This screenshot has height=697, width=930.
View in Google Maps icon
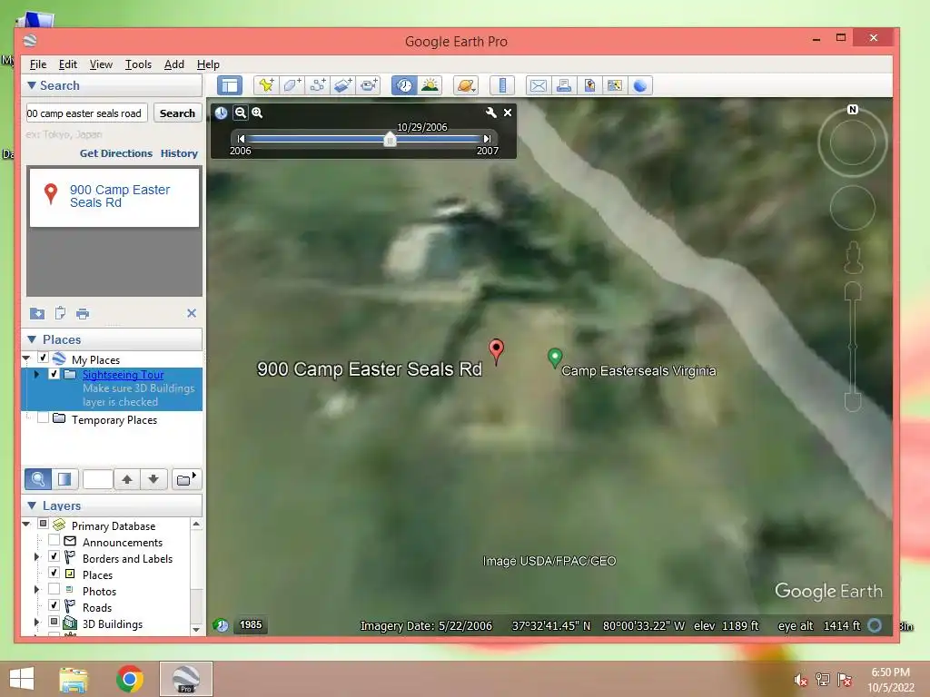pyautogui.click(x=615, y=85)
